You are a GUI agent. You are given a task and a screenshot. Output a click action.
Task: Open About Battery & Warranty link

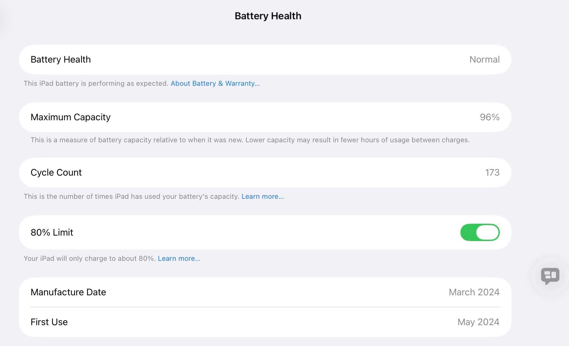point(215,83)
